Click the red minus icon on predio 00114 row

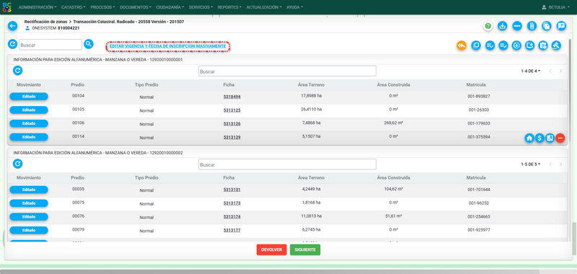[560, 138]
